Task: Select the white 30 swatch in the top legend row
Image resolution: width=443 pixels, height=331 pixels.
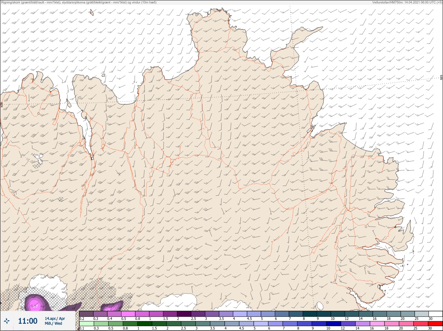Action: click(435, 314)
